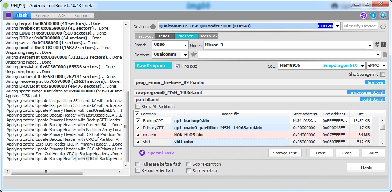Select the Qualcomm mode tab

coord(187,36)
